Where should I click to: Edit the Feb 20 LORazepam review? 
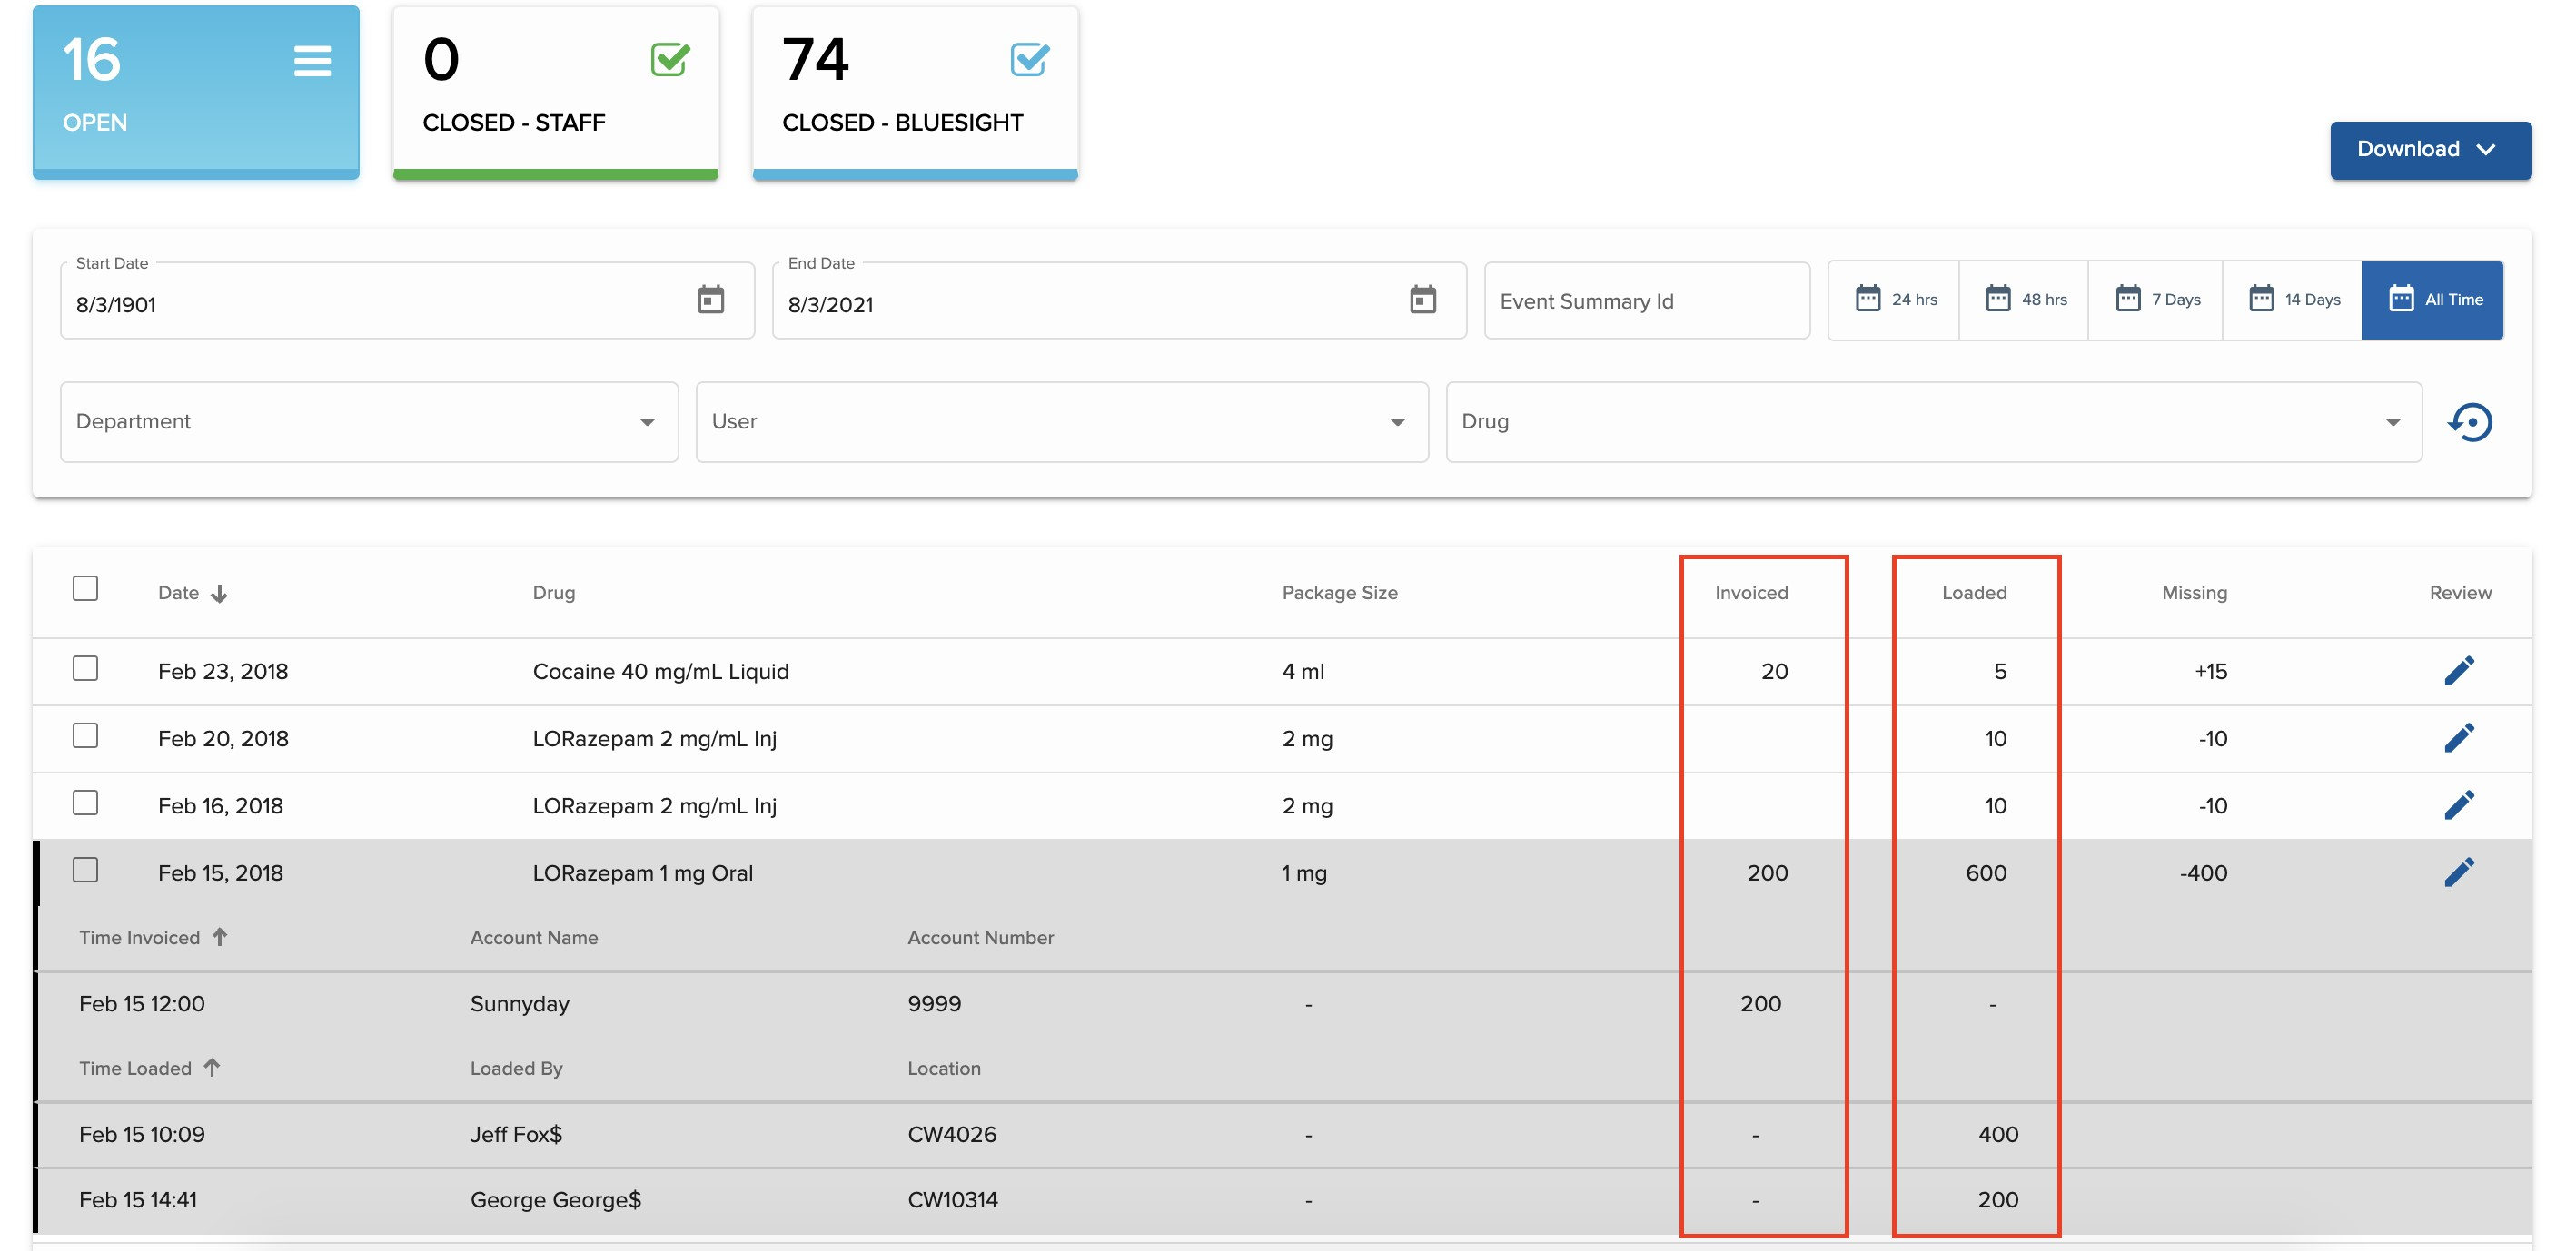pyautogui.click(x=2458, y=737)
